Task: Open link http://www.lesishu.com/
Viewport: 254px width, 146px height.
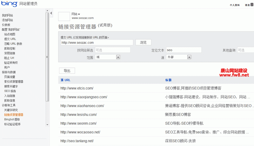Action: (78, 115)
